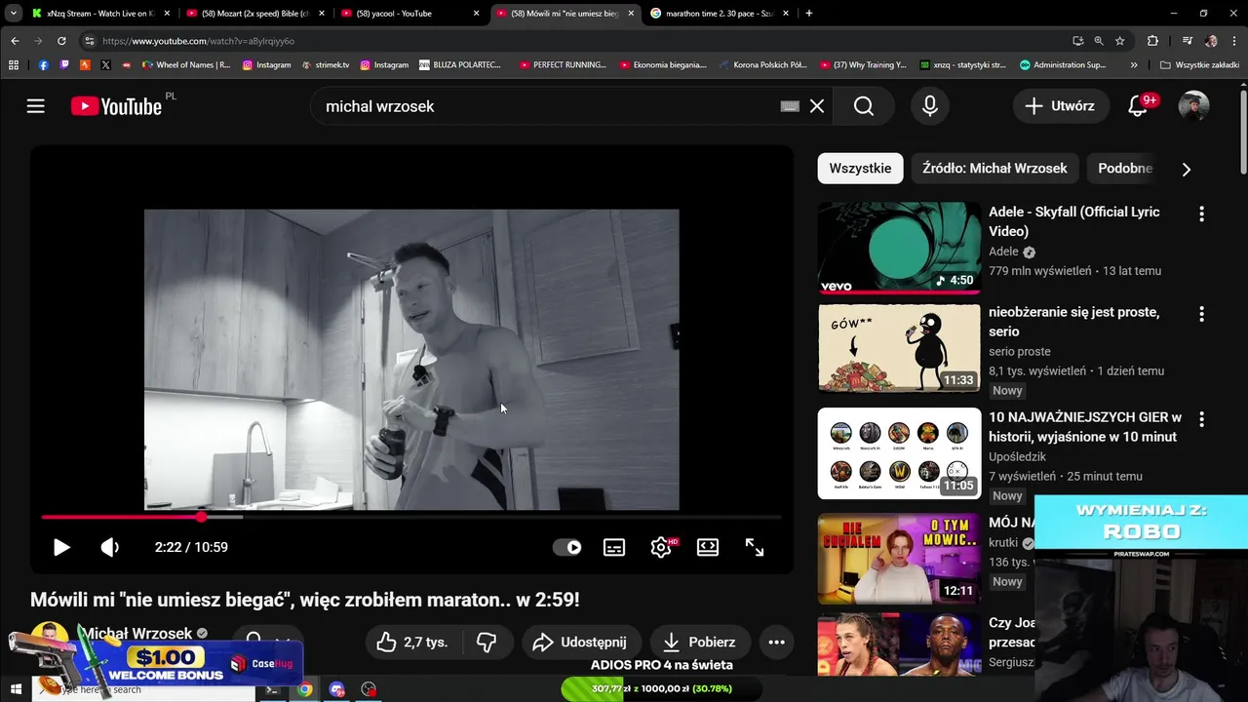Mute the video volume
This screenshot has width=1248, height=702.
tap(110, 547)
